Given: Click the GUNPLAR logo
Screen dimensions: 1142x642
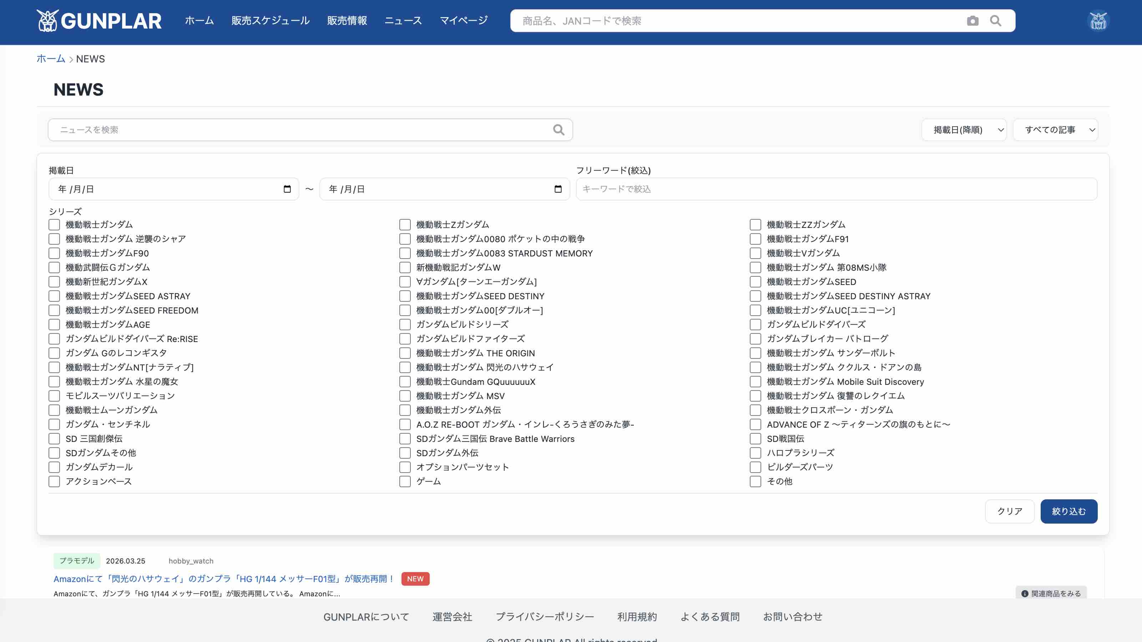Looking at the screenshot, I should [x=99, y=21].
